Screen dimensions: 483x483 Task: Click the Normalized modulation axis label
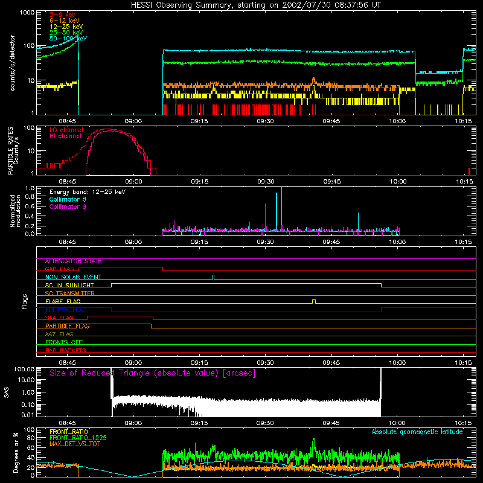point(15,211)
